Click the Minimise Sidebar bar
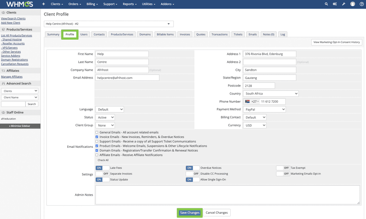Viewport: 366px width, 219px height. [20, 126]
